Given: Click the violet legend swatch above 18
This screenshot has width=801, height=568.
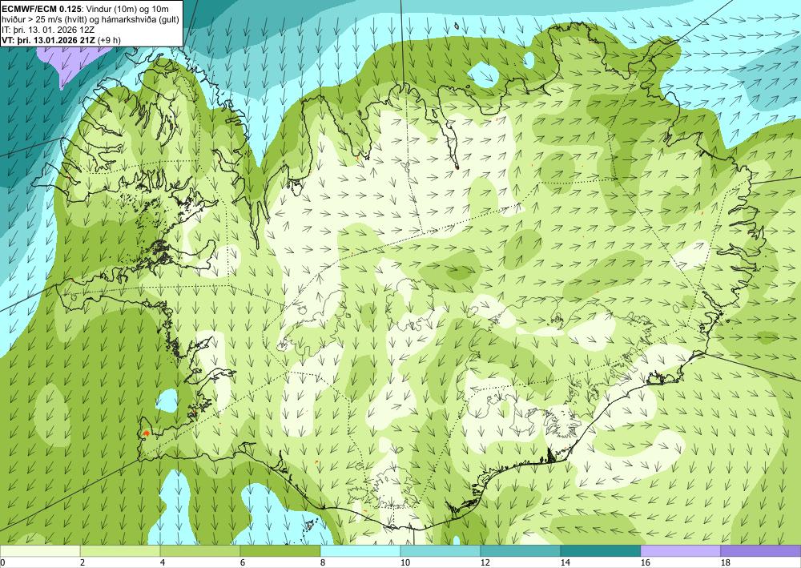Looking at the screenshot, I should [x=761, y=551].
